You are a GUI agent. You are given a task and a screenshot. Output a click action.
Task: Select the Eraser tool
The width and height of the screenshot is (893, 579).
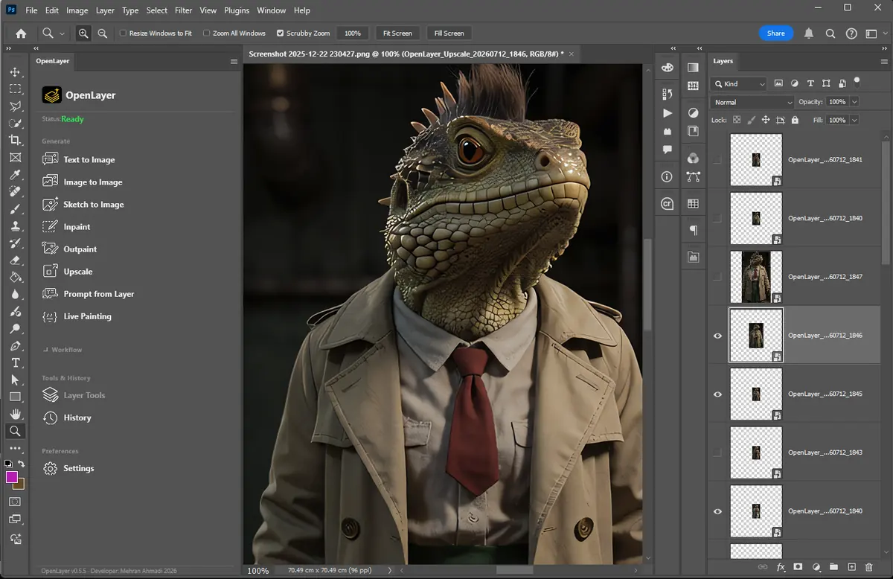point(15,260)
